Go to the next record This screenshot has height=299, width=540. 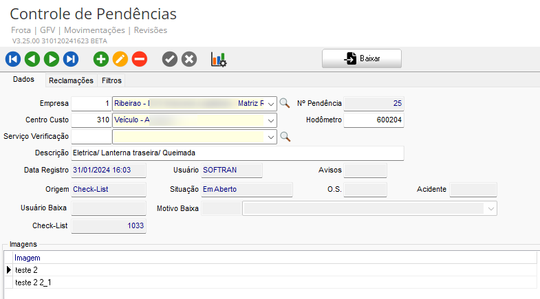[51, 59]
